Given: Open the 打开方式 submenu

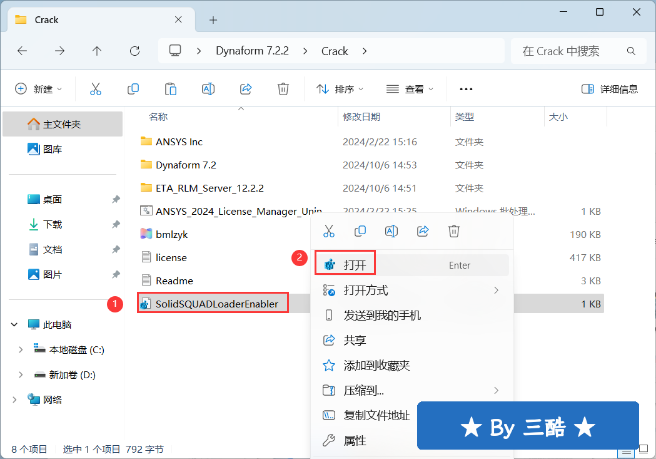Looking at the screenshot, I should pyautogui.click(x=412, y=290).
